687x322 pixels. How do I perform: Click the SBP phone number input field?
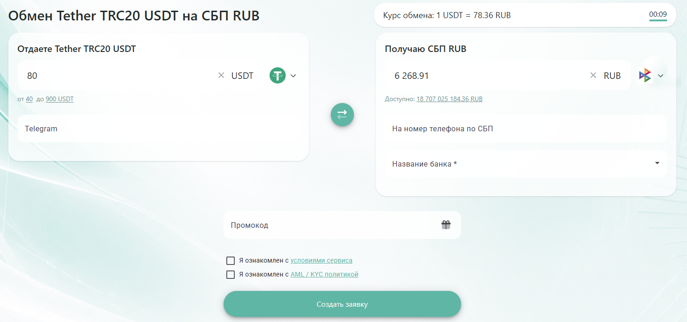pyautogui.click(x=526, y=129)
